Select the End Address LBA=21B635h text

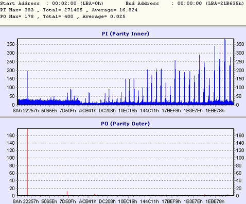point(225,4)
